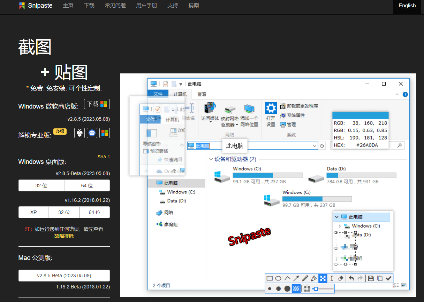This screenshot has width=424, height=302.
Task: Open the 主页 navigation link
Action: (68, 6)
